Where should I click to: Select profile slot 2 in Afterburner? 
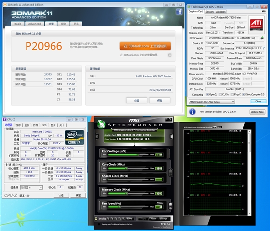pos(112,219)
